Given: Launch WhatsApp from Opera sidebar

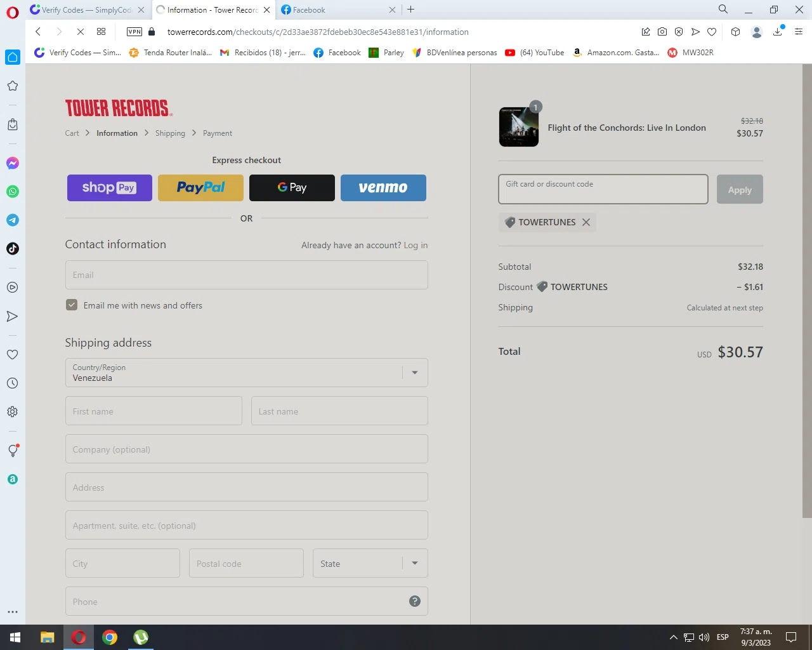Looking at the screenshot, I should tap(13, 192).
